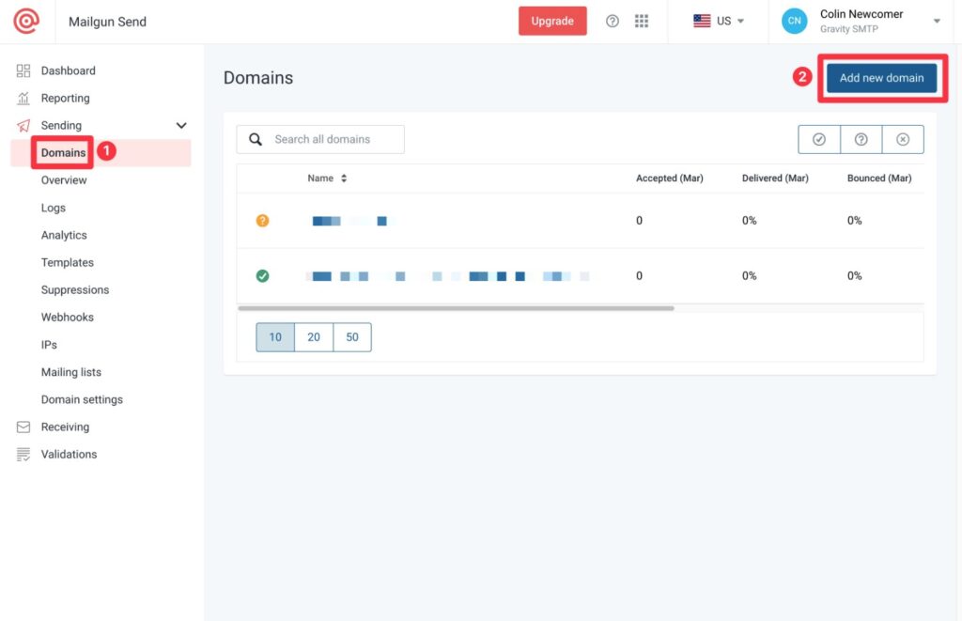
Task: Toggle the unverified domains filter button
Action: point(861,139)
